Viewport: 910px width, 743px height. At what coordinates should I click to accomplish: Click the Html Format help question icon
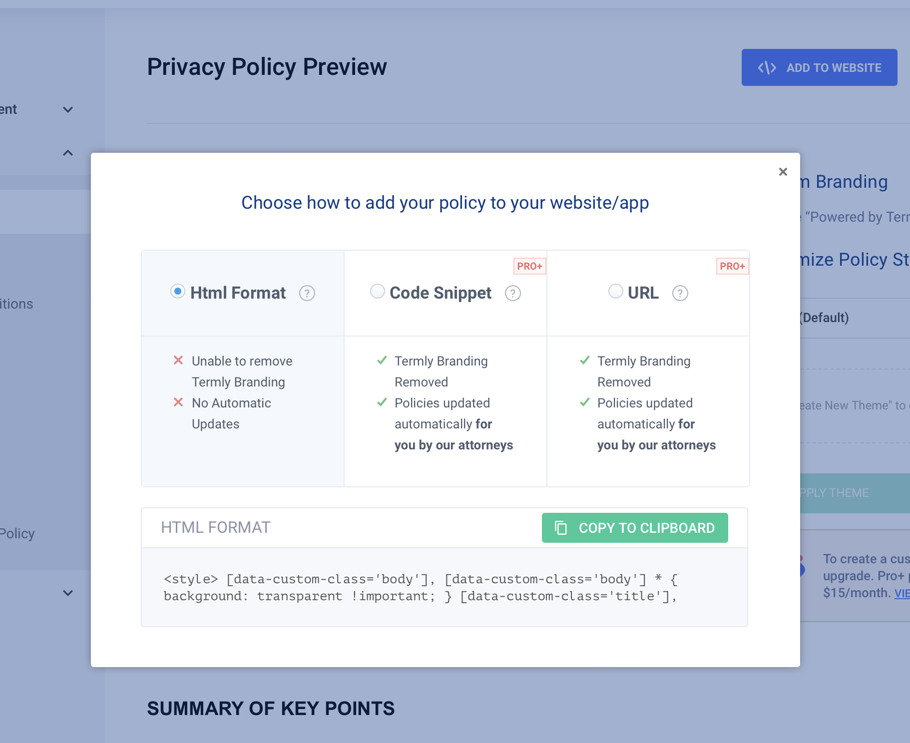pyautogui.click(x=307, y=293)
